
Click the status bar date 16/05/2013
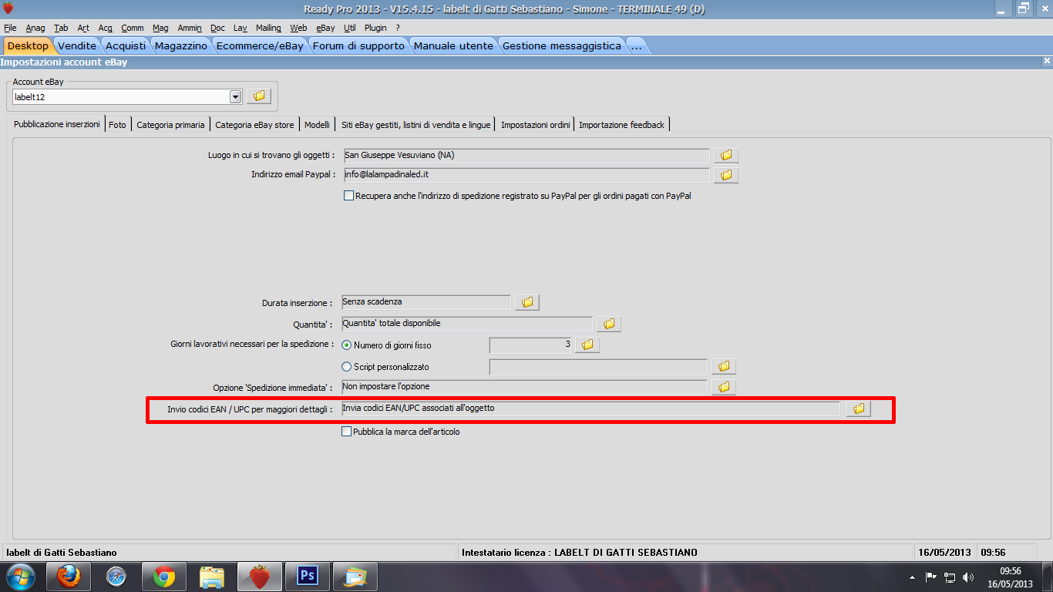click(x=944, y=553)
